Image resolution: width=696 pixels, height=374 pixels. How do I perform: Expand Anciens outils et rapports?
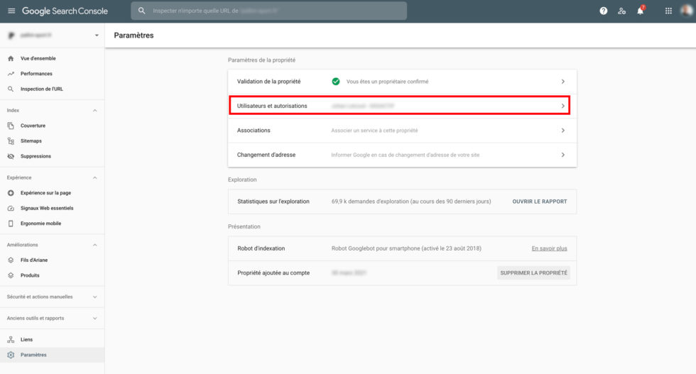click(x=95, y=319)
